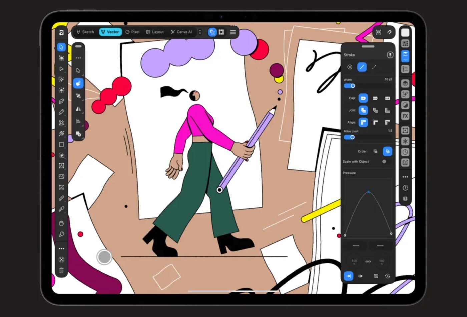Expand the right panel strip three-dots overflow
The width and height of the screenshot is (467, 317).
405,177
